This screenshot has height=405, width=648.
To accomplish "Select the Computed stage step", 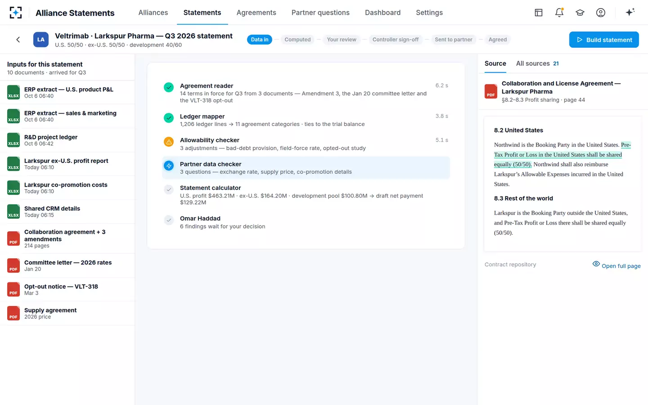I will click(x=297, y=40).
